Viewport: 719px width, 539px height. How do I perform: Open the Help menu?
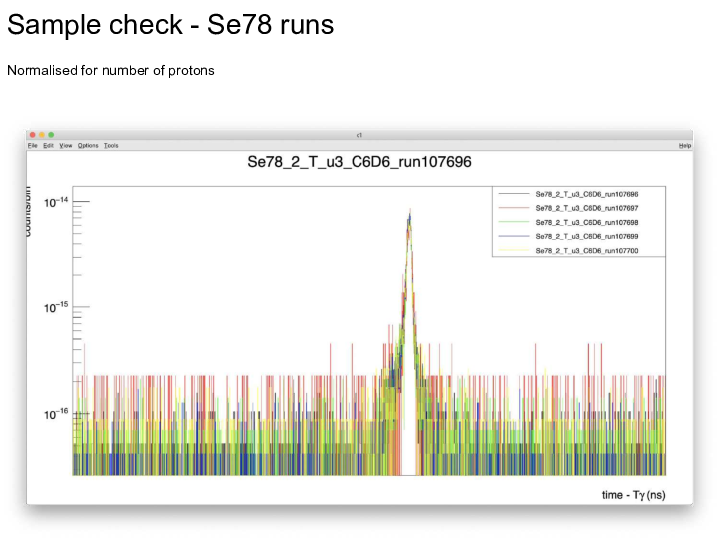click(684, 145)
